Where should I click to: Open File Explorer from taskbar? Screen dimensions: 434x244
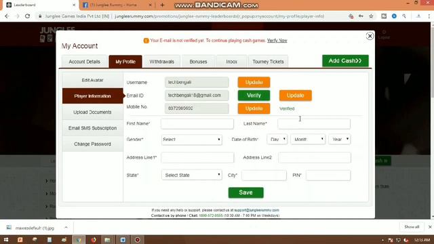pos(108,240)
